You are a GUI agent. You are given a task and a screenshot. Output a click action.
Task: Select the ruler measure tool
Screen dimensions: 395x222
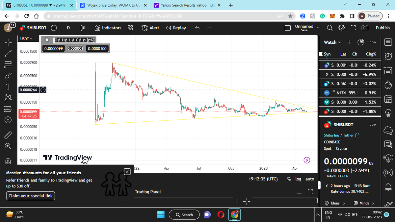(x=8, y=135)
